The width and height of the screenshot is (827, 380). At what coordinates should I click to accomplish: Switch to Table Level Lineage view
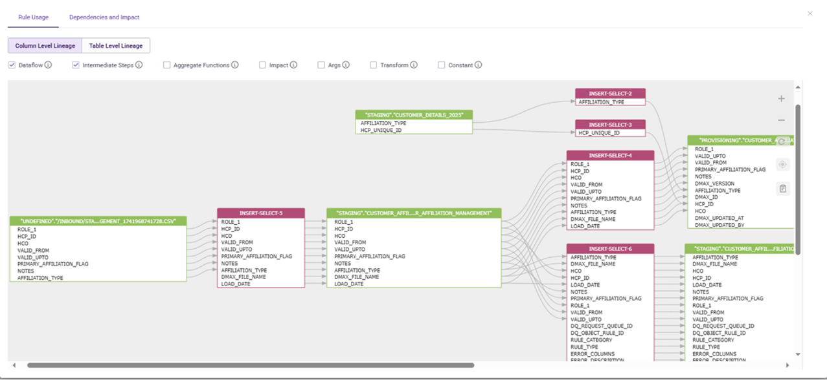coord(116,46)
